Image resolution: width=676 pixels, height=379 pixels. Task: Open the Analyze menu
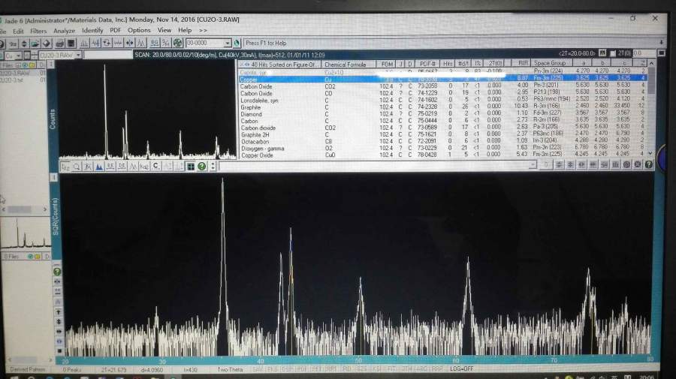64,31
